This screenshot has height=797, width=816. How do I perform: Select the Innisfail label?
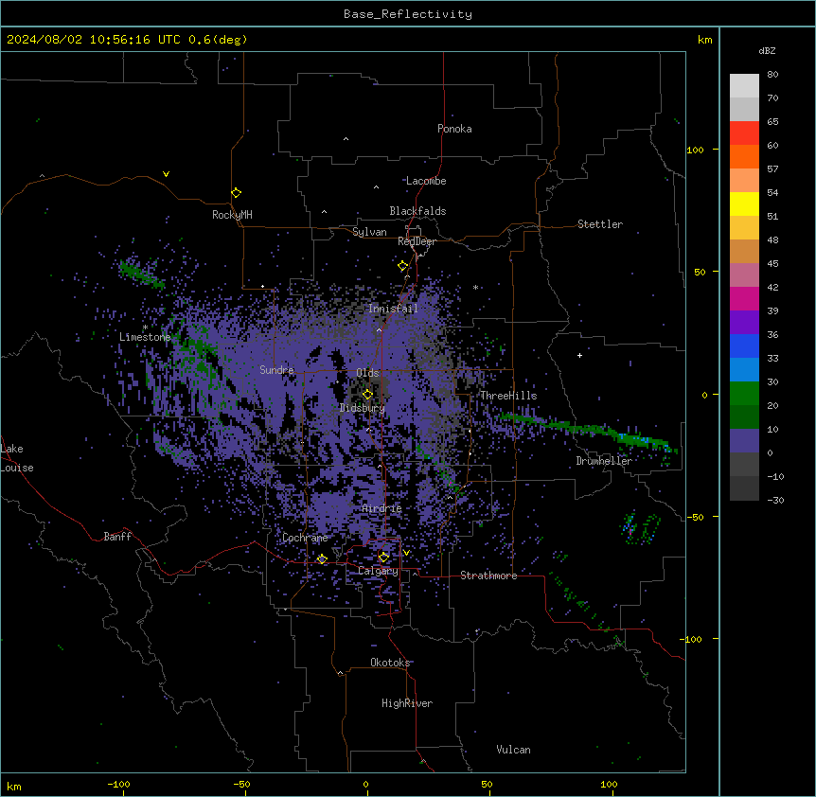[x=393, y=309]
